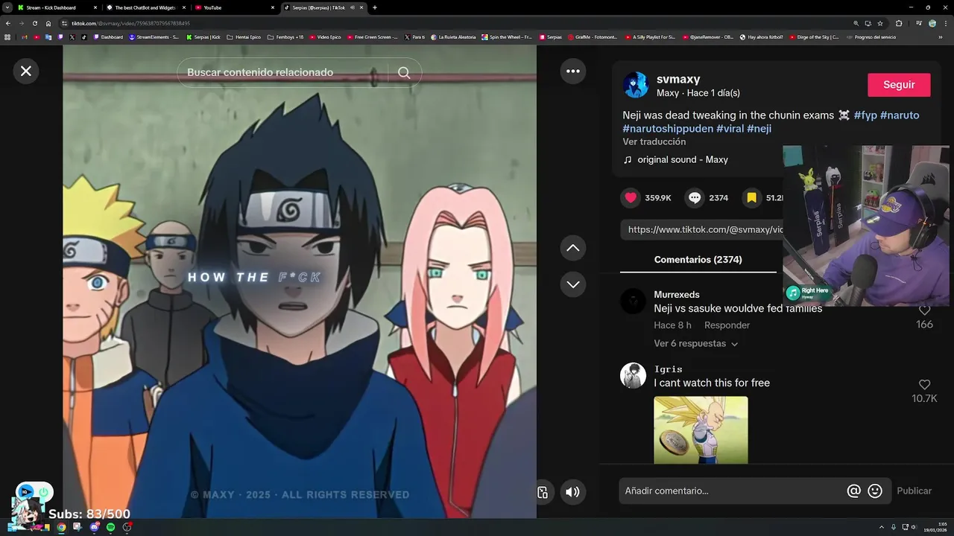954x536 pixels.
Task: Click the magnifier in the related content search
Action: tap(404, 72)
